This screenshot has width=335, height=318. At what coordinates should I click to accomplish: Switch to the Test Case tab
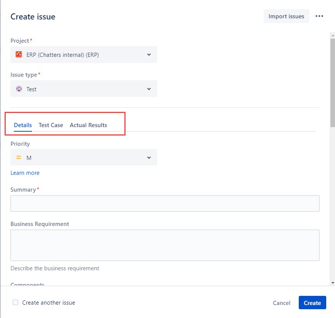click(x=51, y=125)
